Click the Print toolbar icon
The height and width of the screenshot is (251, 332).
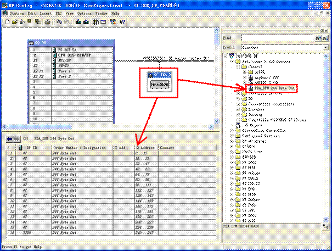(48, 21)
